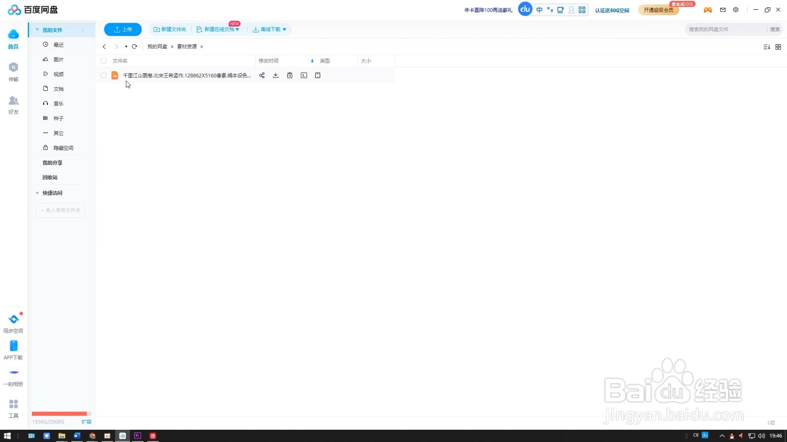The image size is (787, 442).
Task: Go forward in folder history
Action: 117,47
